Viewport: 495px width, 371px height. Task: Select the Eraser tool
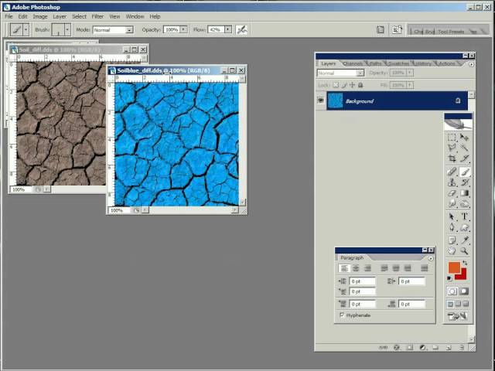452,192
